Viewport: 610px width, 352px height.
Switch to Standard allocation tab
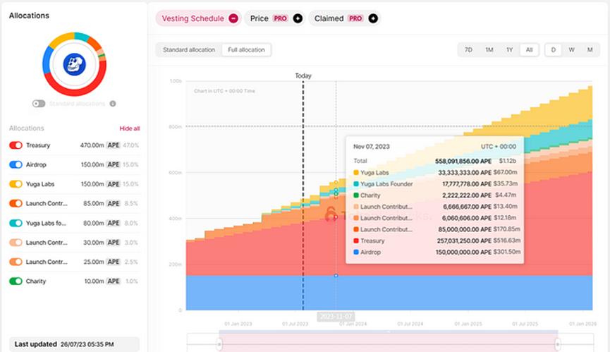[188, 50]
